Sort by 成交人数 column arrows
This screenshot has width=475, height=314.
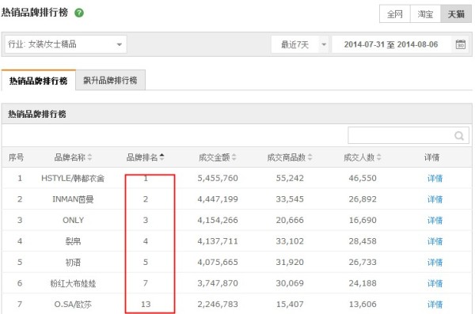(x=378, y=157)
